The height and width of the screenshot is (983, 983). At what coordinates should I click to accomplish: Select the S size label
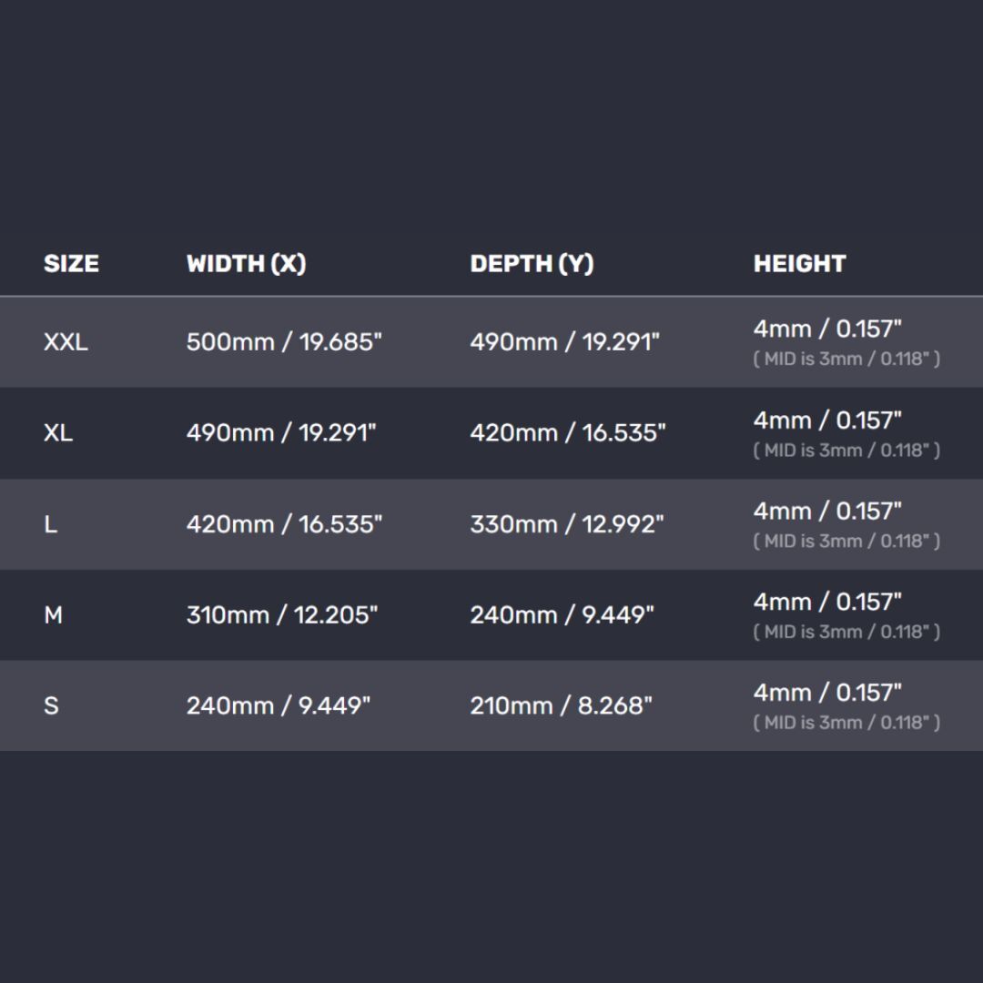[51, 705]
